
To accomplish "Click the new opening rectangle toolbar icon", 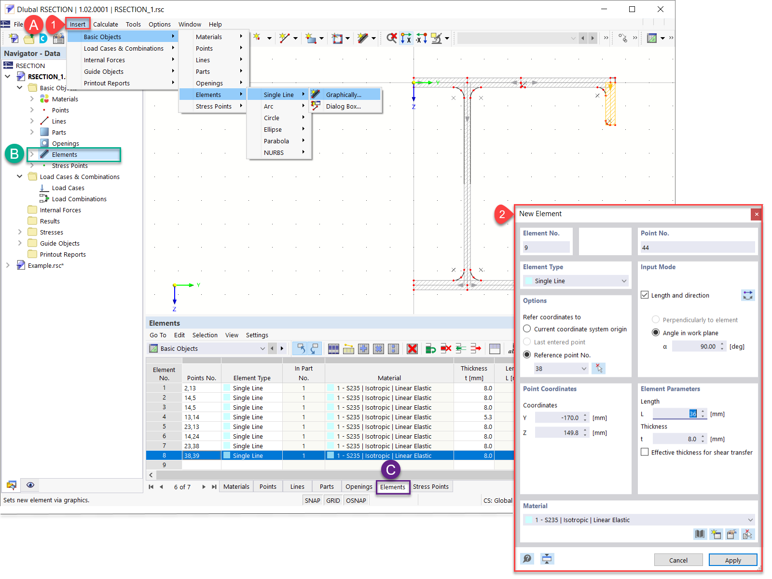I will [x=337, y=38].
